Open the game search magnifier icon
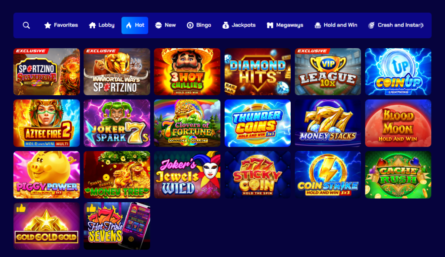The width and height of the screenshot is (445, 257). point(27,25)
